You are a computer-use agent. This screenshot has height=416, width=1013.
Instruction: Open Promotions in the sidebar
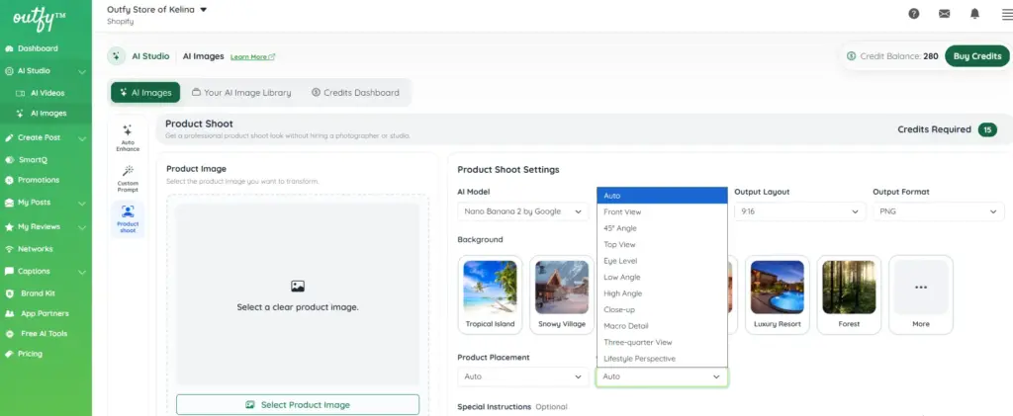click(39, 180)
